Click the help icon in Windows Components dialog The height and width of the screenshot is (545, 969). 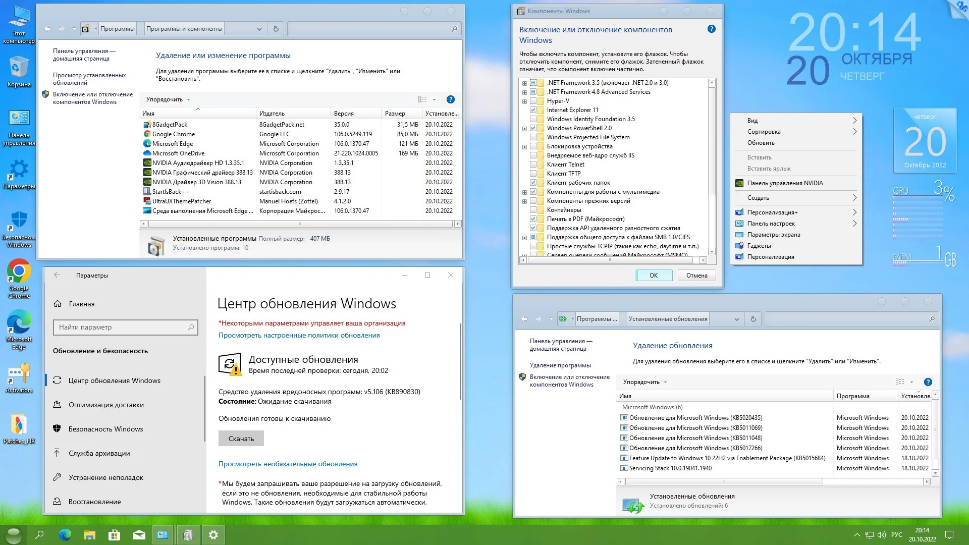pos(712,29)
